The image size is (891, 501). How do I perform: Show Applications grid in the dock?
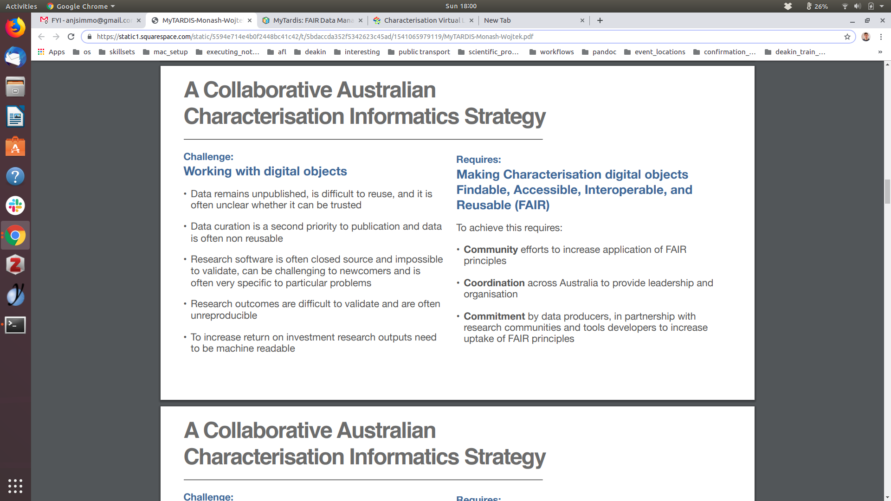(x=15, y=486)
